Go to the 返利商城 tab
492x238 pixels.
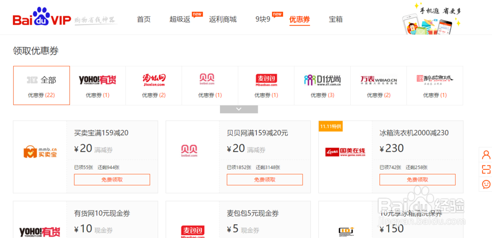tap(223, 20)
